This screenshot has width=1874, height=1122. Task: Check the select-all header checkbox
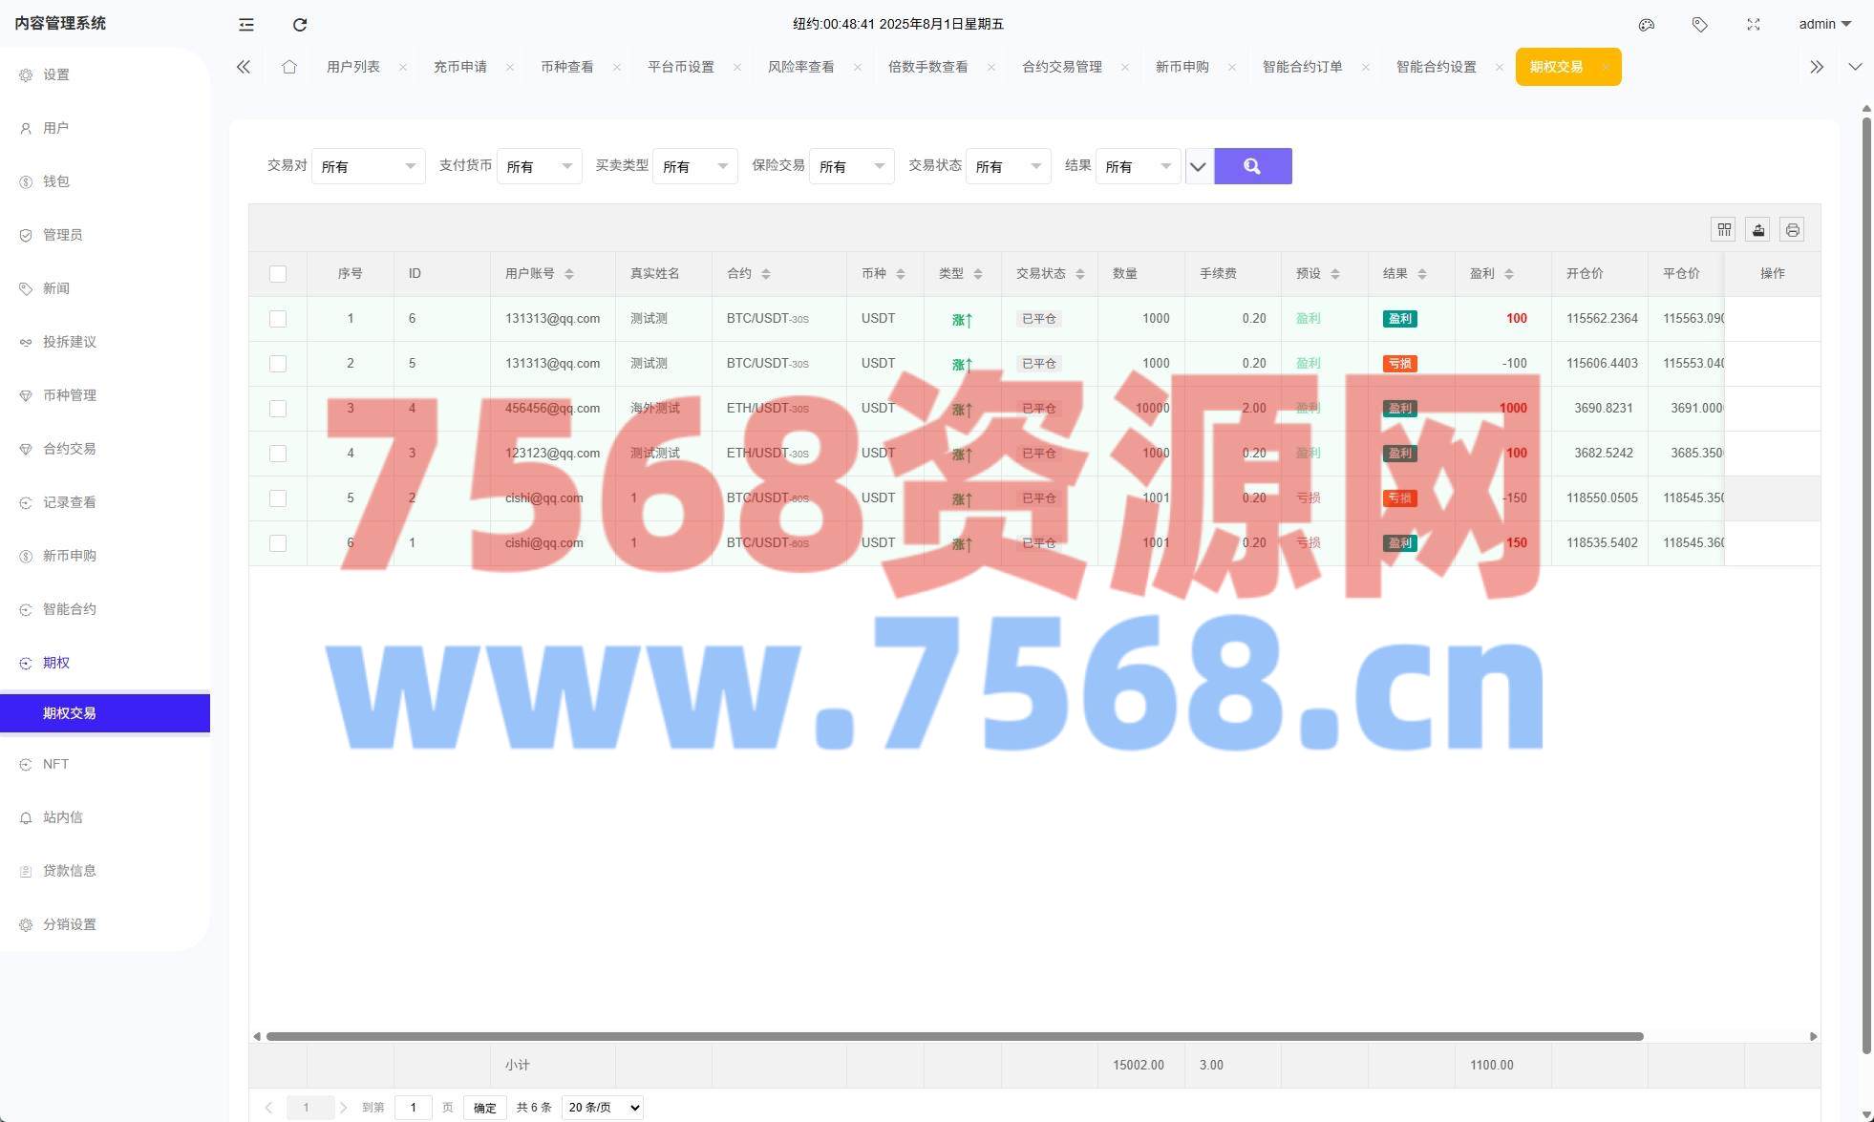pyautogui.click(x=278, y=274)
